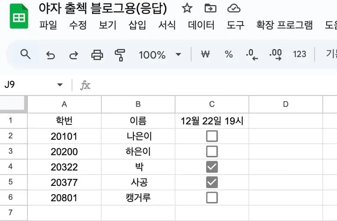Open the name box dropdown arrow

(60, 85)
